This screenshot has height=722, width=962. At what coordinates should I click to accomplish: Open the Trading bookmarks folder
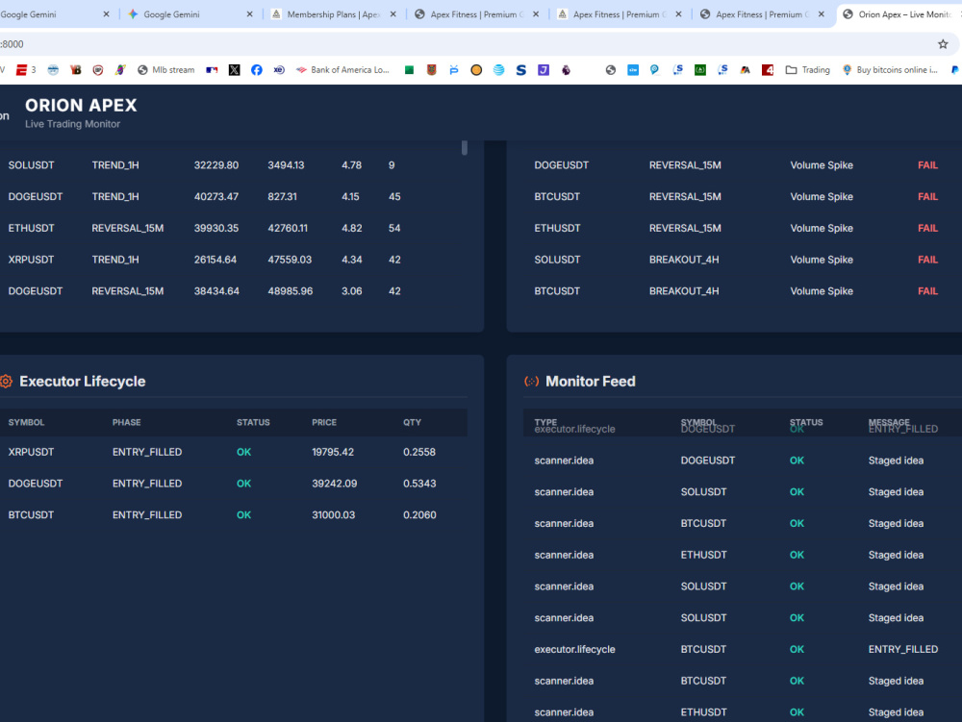(807, 70)
